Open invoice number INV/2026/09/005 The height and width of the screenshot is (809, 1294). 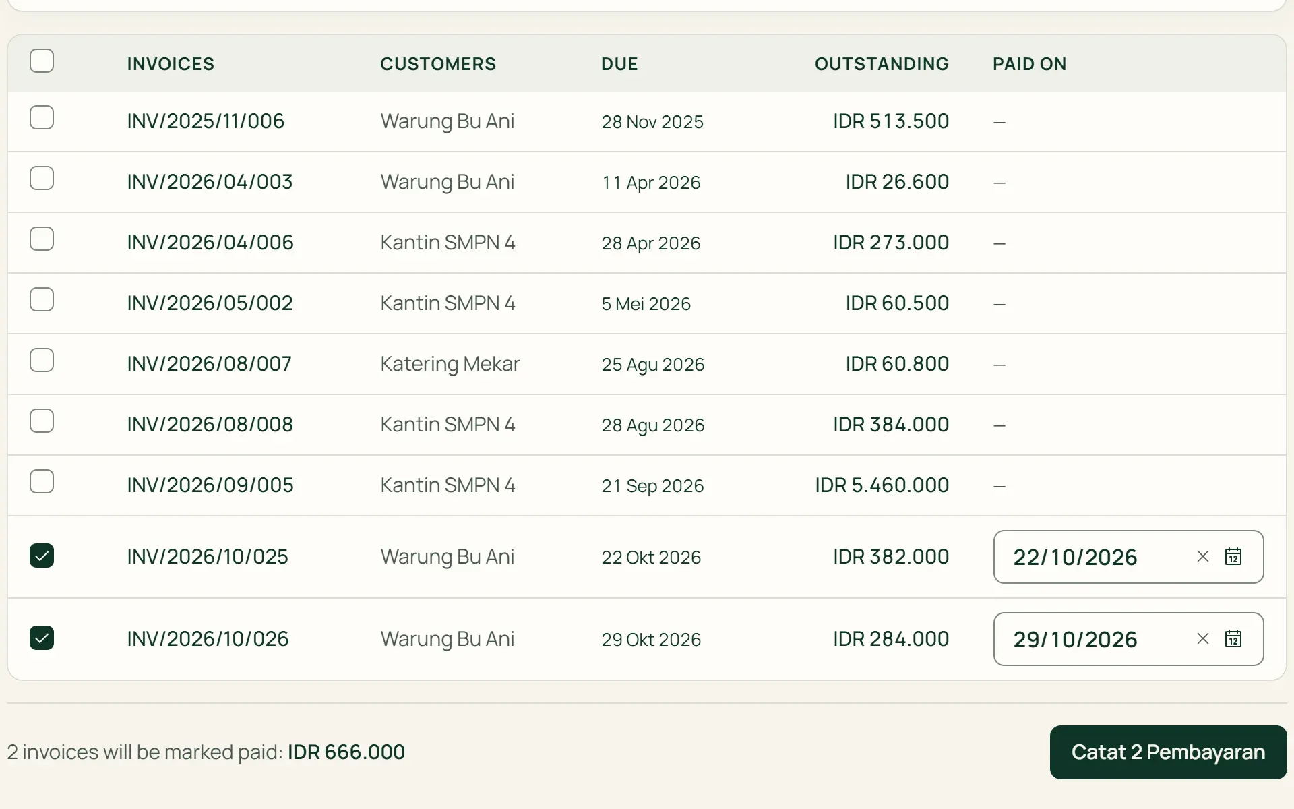pos(210,485)
